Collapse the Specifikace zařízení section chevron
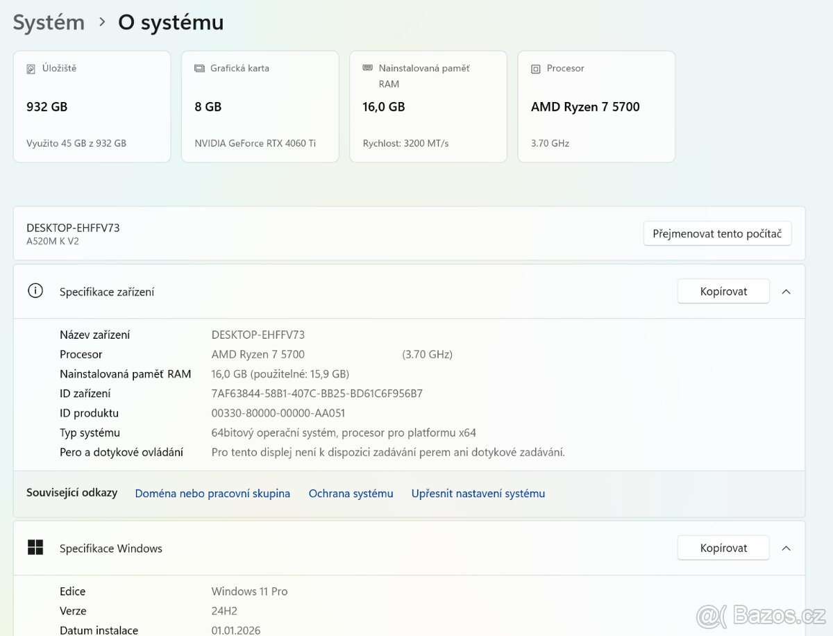 tap(786, 292)
